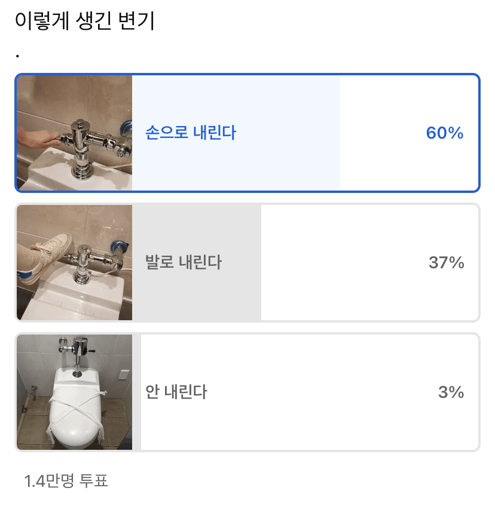
Task: Select the '발로 내린다' poll option label
Action: [x=184, y=262]
